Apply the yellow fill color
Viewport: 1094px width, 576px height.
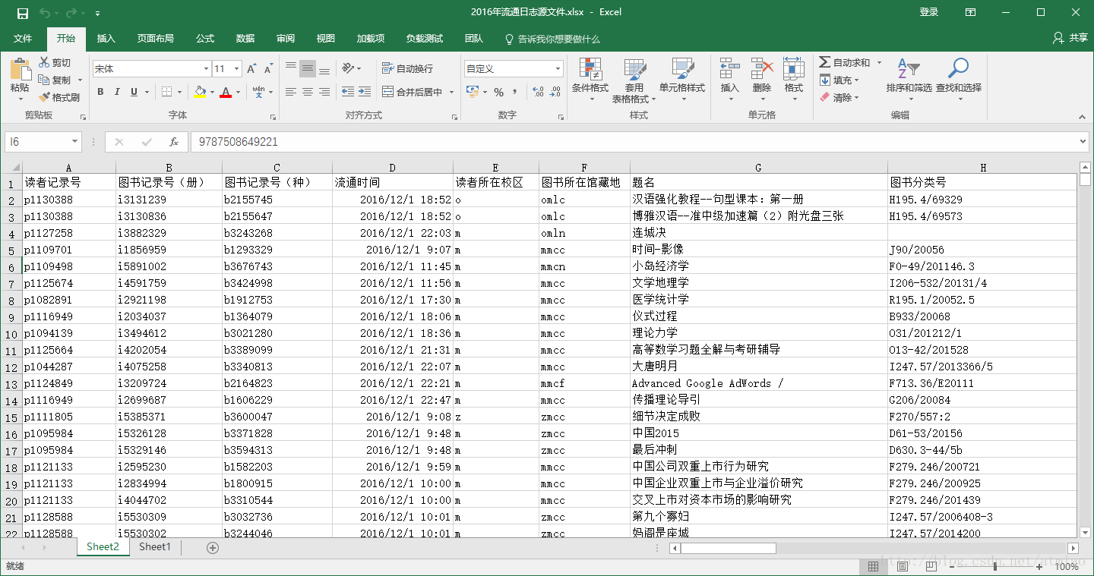[x=200, y=92]
